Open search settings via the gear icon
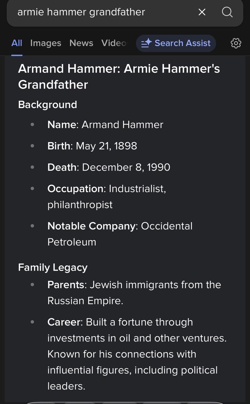The image size is (250, 404). [x=236, y=43]
